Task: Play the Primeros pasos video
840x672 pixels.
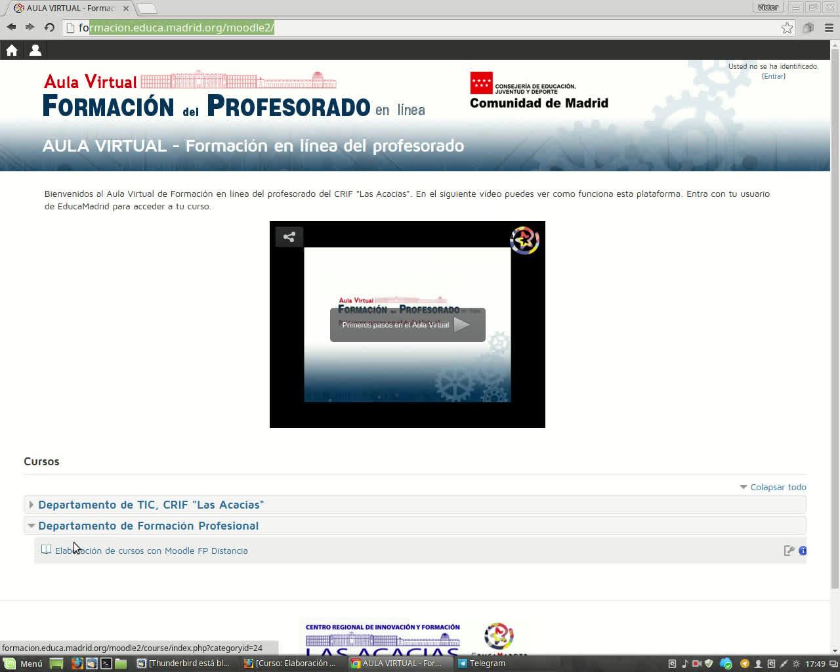Action: [x=408, y=325]
